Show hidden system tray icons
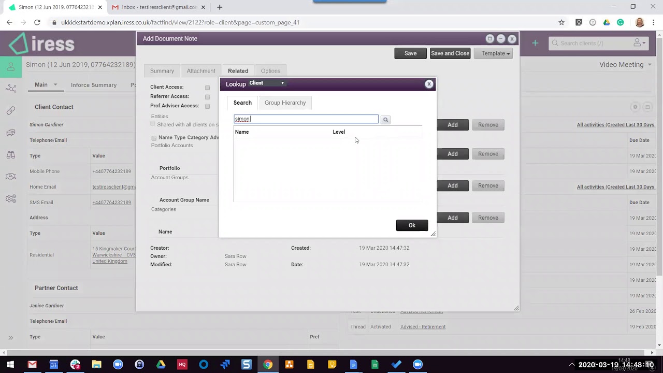This screenshot has height=373, width=663. (x=572, y=364)
